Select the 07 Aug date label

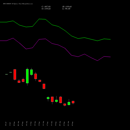pyautogui.click(x=22, y=124)
